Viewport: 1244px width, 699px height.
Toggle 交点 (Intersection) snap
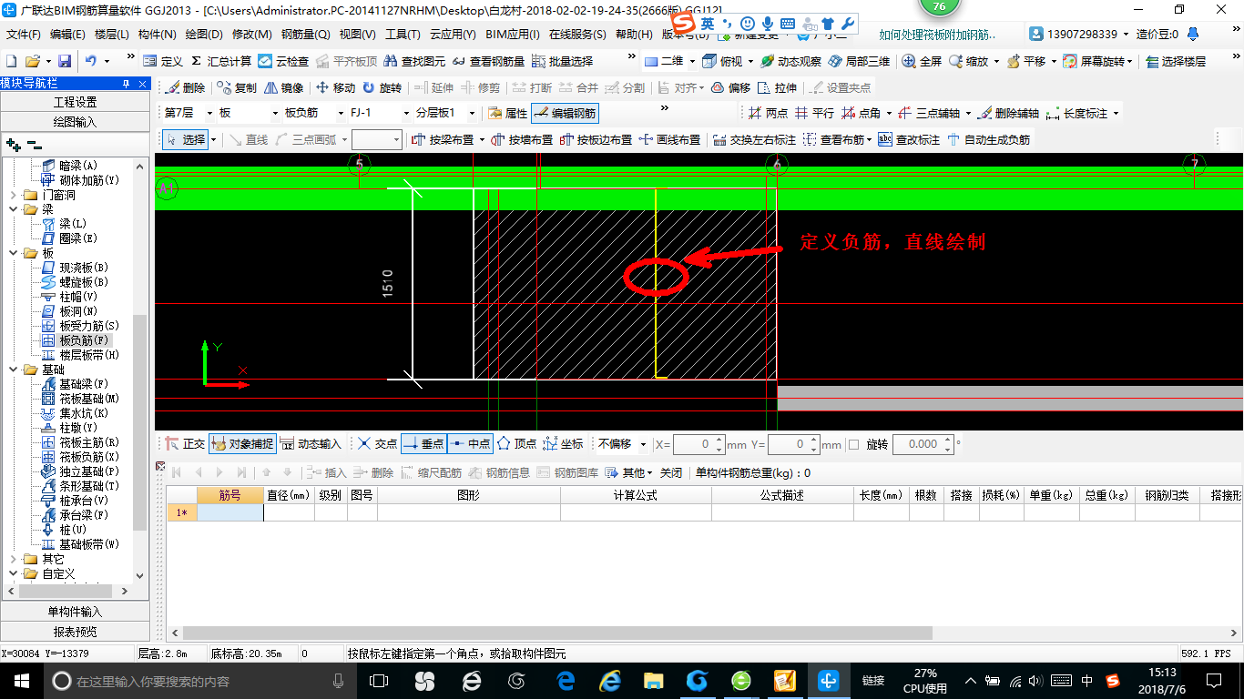pos(377,444)
